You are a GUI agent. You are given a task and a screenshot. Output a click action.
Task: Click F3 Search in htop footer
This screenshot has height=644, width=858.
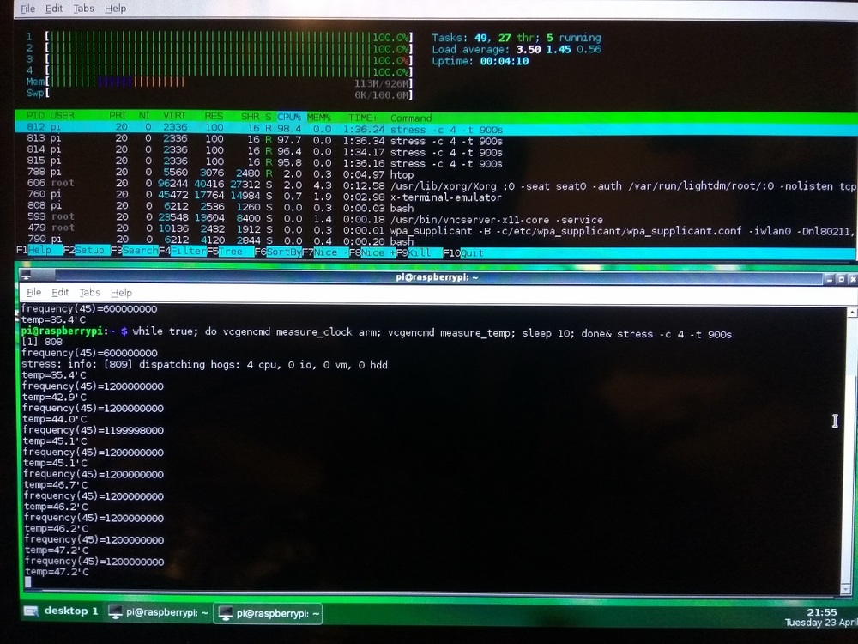(x=139, y=252)
